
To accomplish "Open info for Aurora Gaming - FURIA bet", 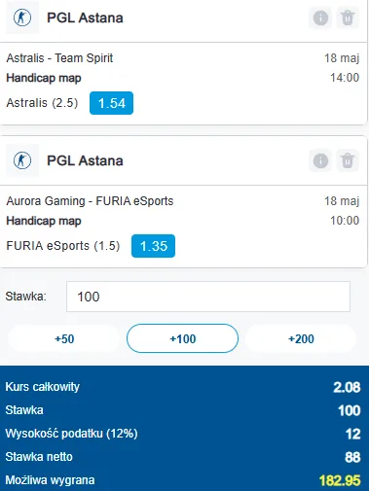I will tap(320, 160).
